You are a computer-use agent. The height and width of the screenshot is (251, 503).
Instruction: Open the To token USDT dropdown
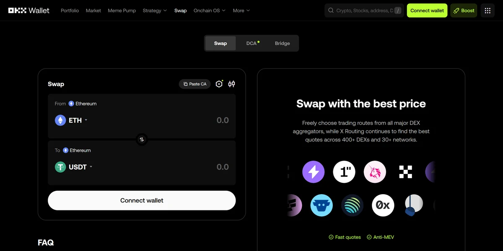point(74,167)
